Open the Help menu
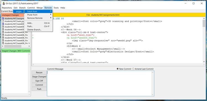This screenshot has height=101, width=207. (x=62, y=8)
